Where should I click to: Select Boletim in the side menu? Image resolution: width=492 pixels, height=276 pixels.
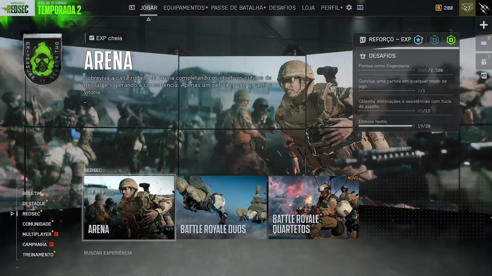[x=32, y=194]
